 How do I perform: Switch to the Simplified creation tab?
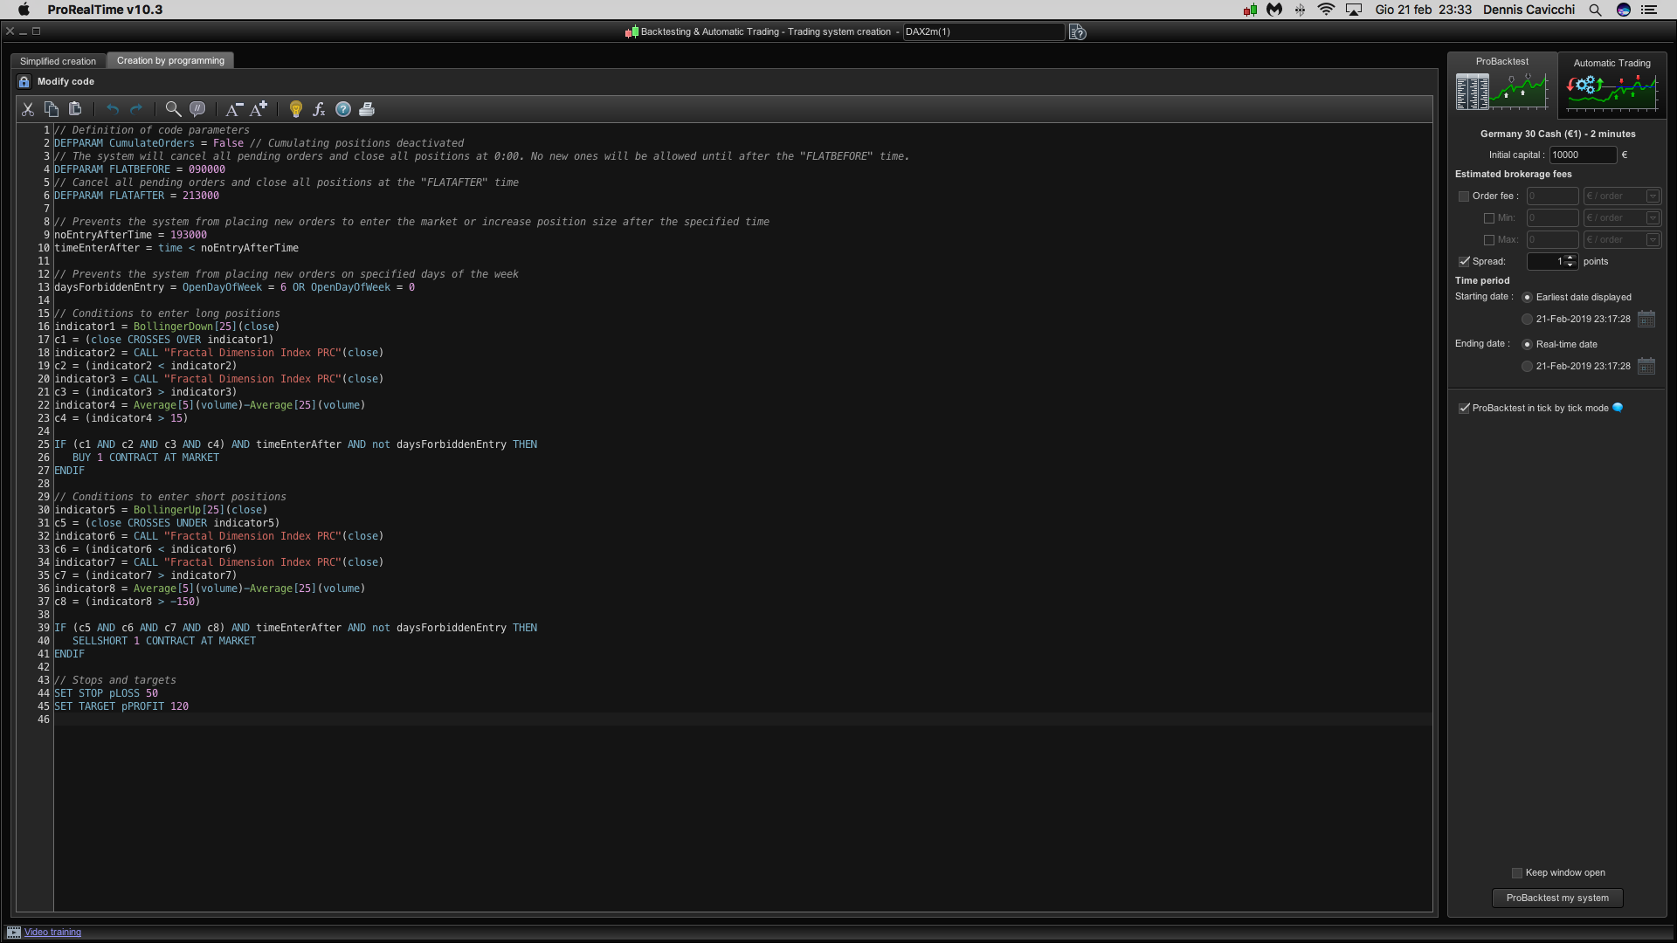pyautogui.click(x=58, y=61)
